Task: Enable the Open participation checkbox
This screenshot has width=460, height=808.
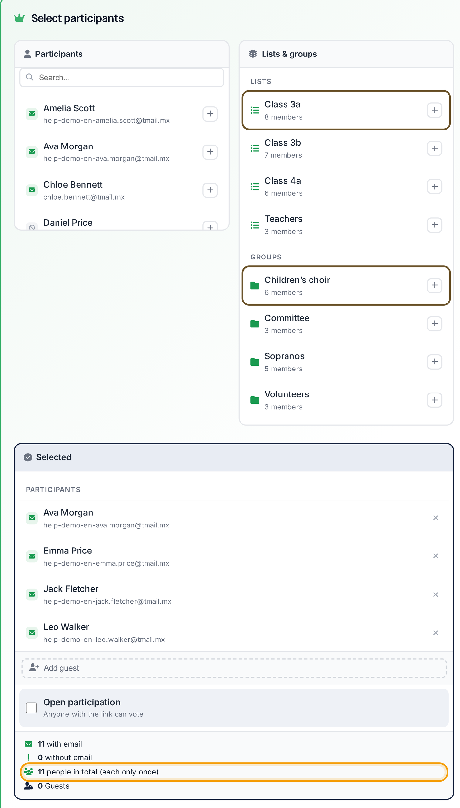Action: pos(31,708)
